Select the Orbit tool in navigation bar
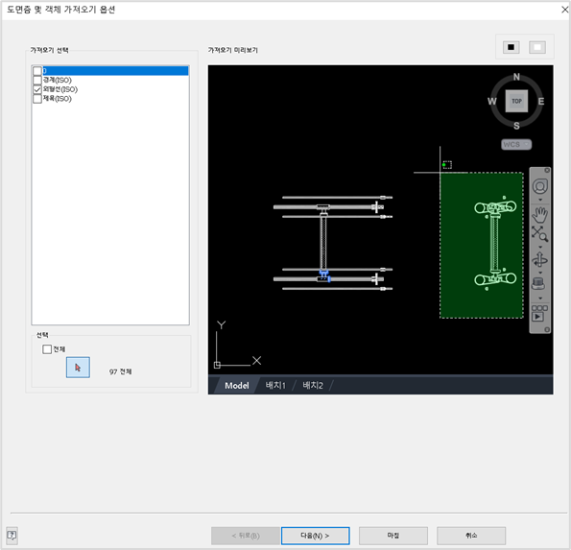 [539, 260]
